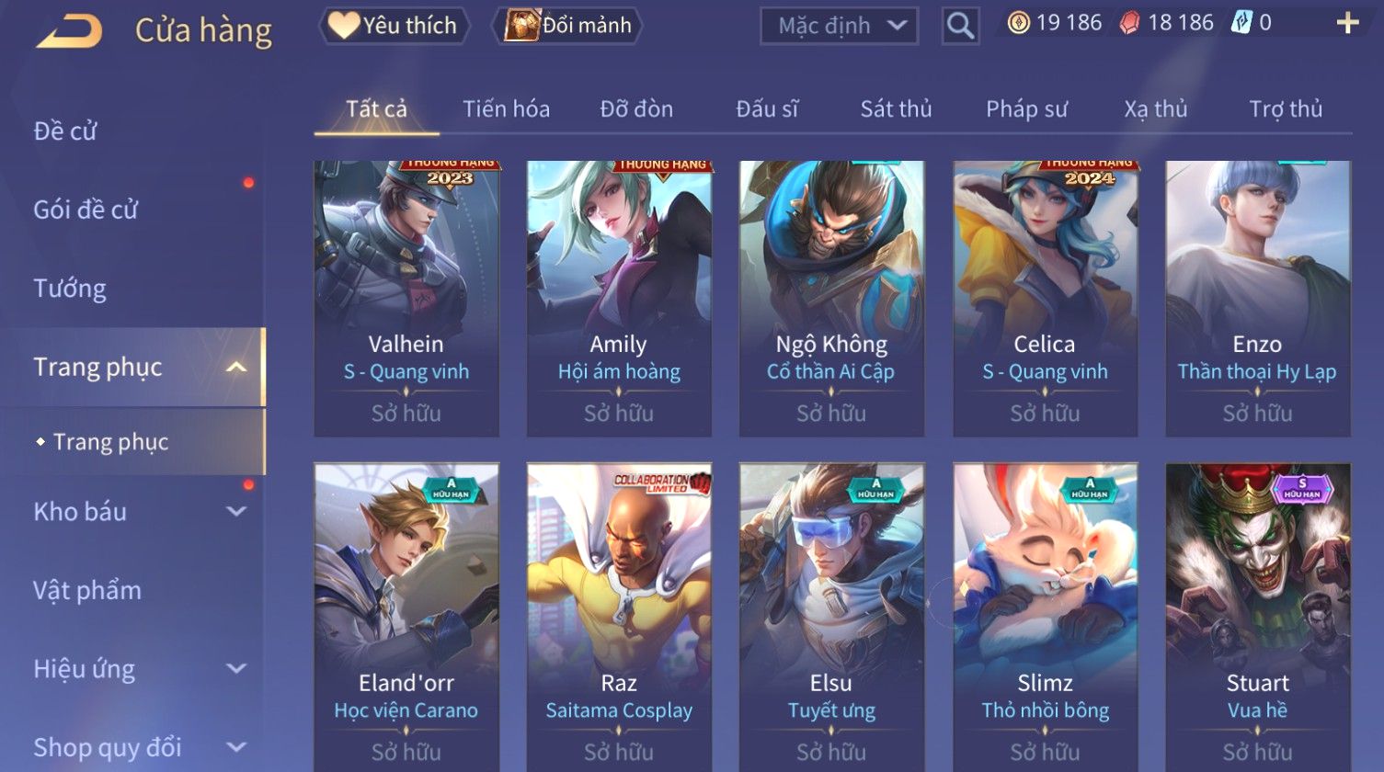The image size is (1384, 772).
Task: Select the Sát thủ tab
Action: coord(896,109)
